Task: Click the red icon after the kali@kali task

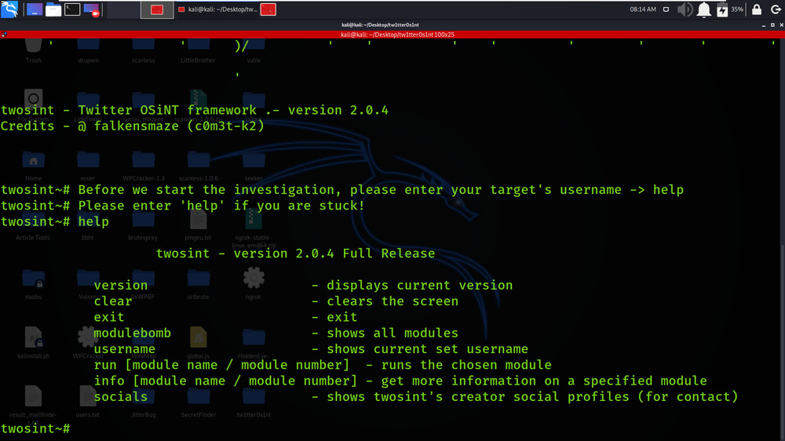Action: 268,9
